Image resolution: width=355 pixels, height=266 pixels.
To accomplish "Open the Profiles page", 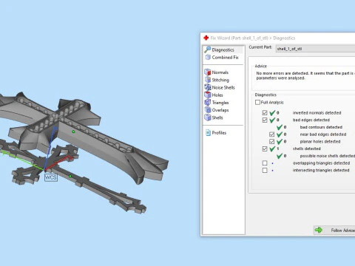I will point(219,132).
